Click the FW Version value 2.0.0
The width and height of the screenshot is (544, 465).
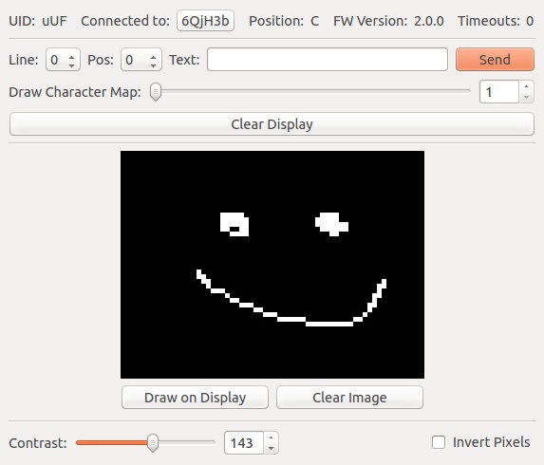pyautogui.click(x=429, y=21)
